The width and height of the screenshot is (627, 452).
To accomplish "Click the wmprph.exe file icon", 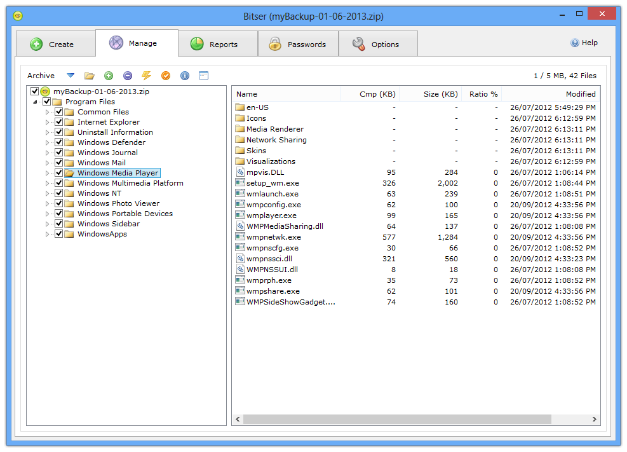I will 240,280.
